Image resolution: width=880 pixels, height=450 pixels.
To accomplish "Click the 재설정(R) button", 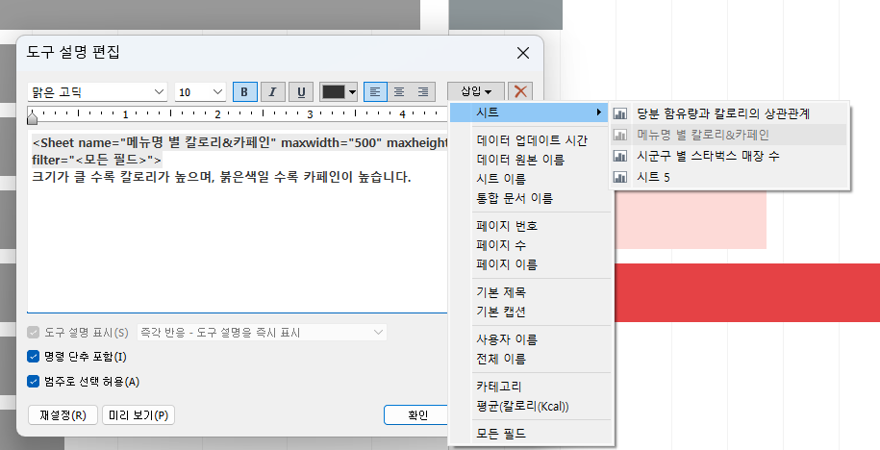I will [63, 415].
